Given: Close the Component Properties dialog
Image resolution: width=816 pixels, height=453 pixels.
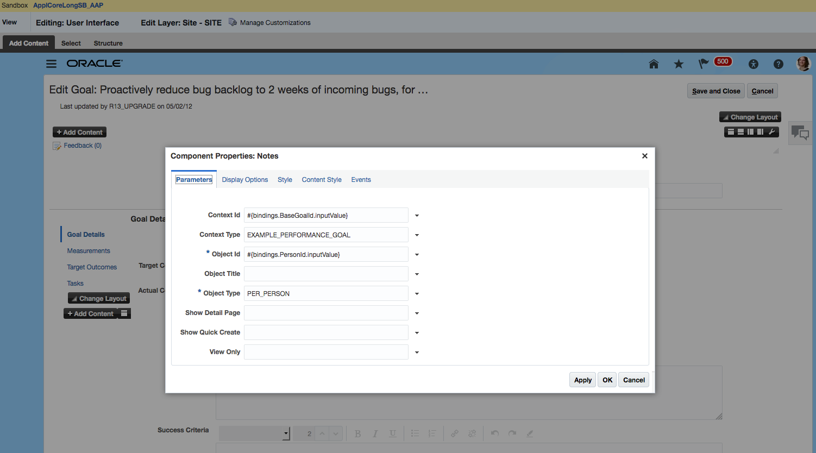Looking at the screenshot, I should point(644,156).
